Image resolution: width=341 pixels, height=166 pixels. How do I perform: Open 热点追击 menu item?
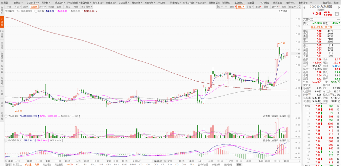(x=277, y=3)
